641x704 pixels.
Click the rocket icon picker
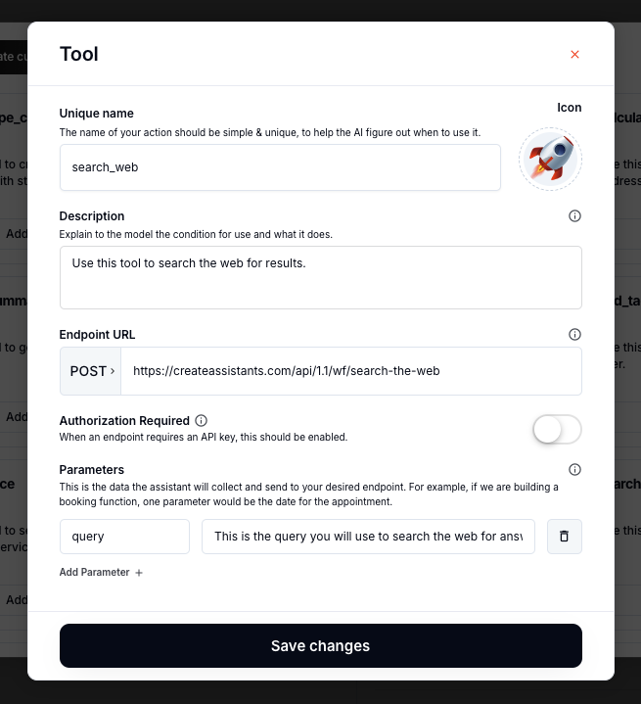[x=550, y=159]
